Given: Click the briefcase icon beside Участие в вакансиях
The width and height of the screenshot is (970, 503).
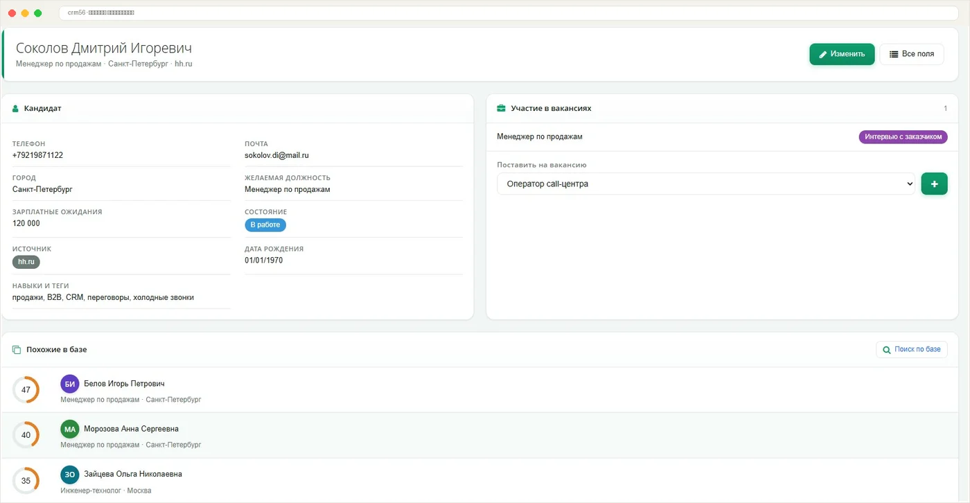Looking at the screenshot, I should click(501, 109).
